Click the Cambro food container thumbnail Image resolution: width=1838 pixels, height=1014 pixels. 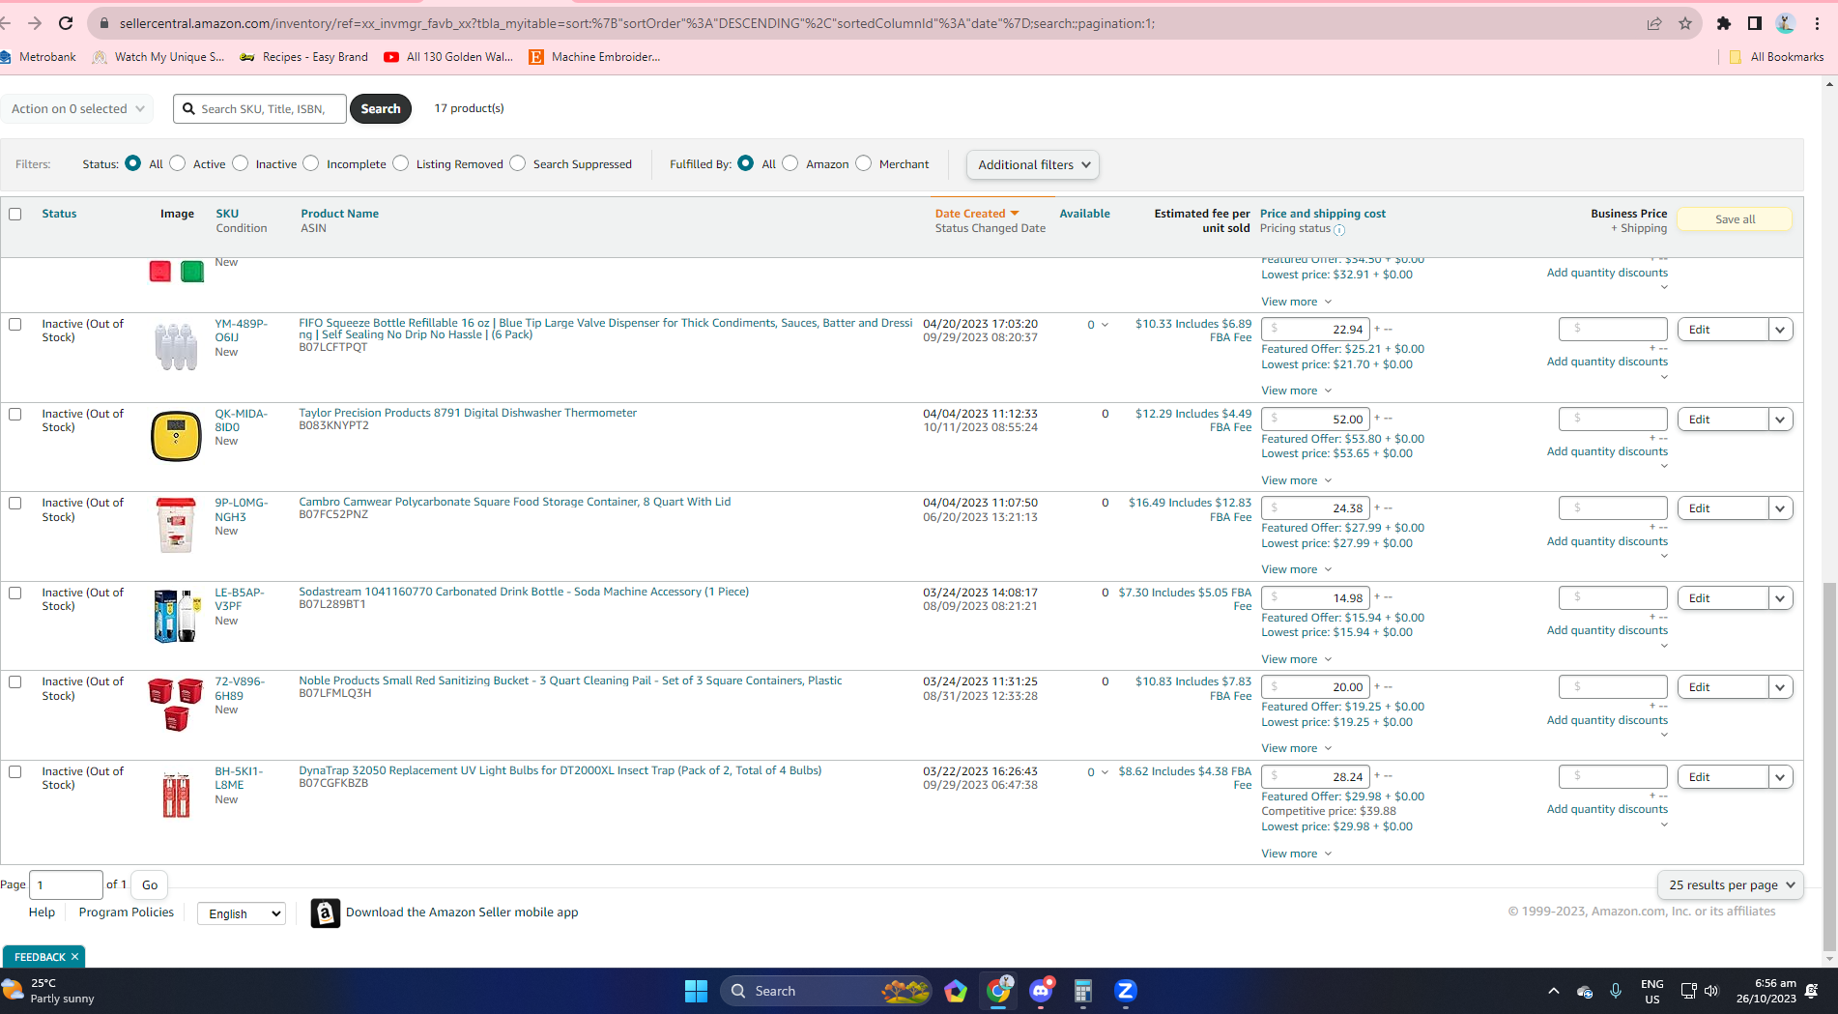[x=176, y=525]
